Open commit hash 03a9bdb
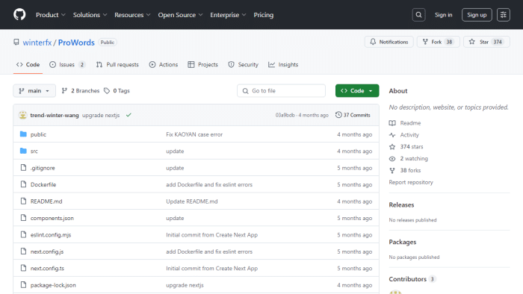 [x=285, y=115]
